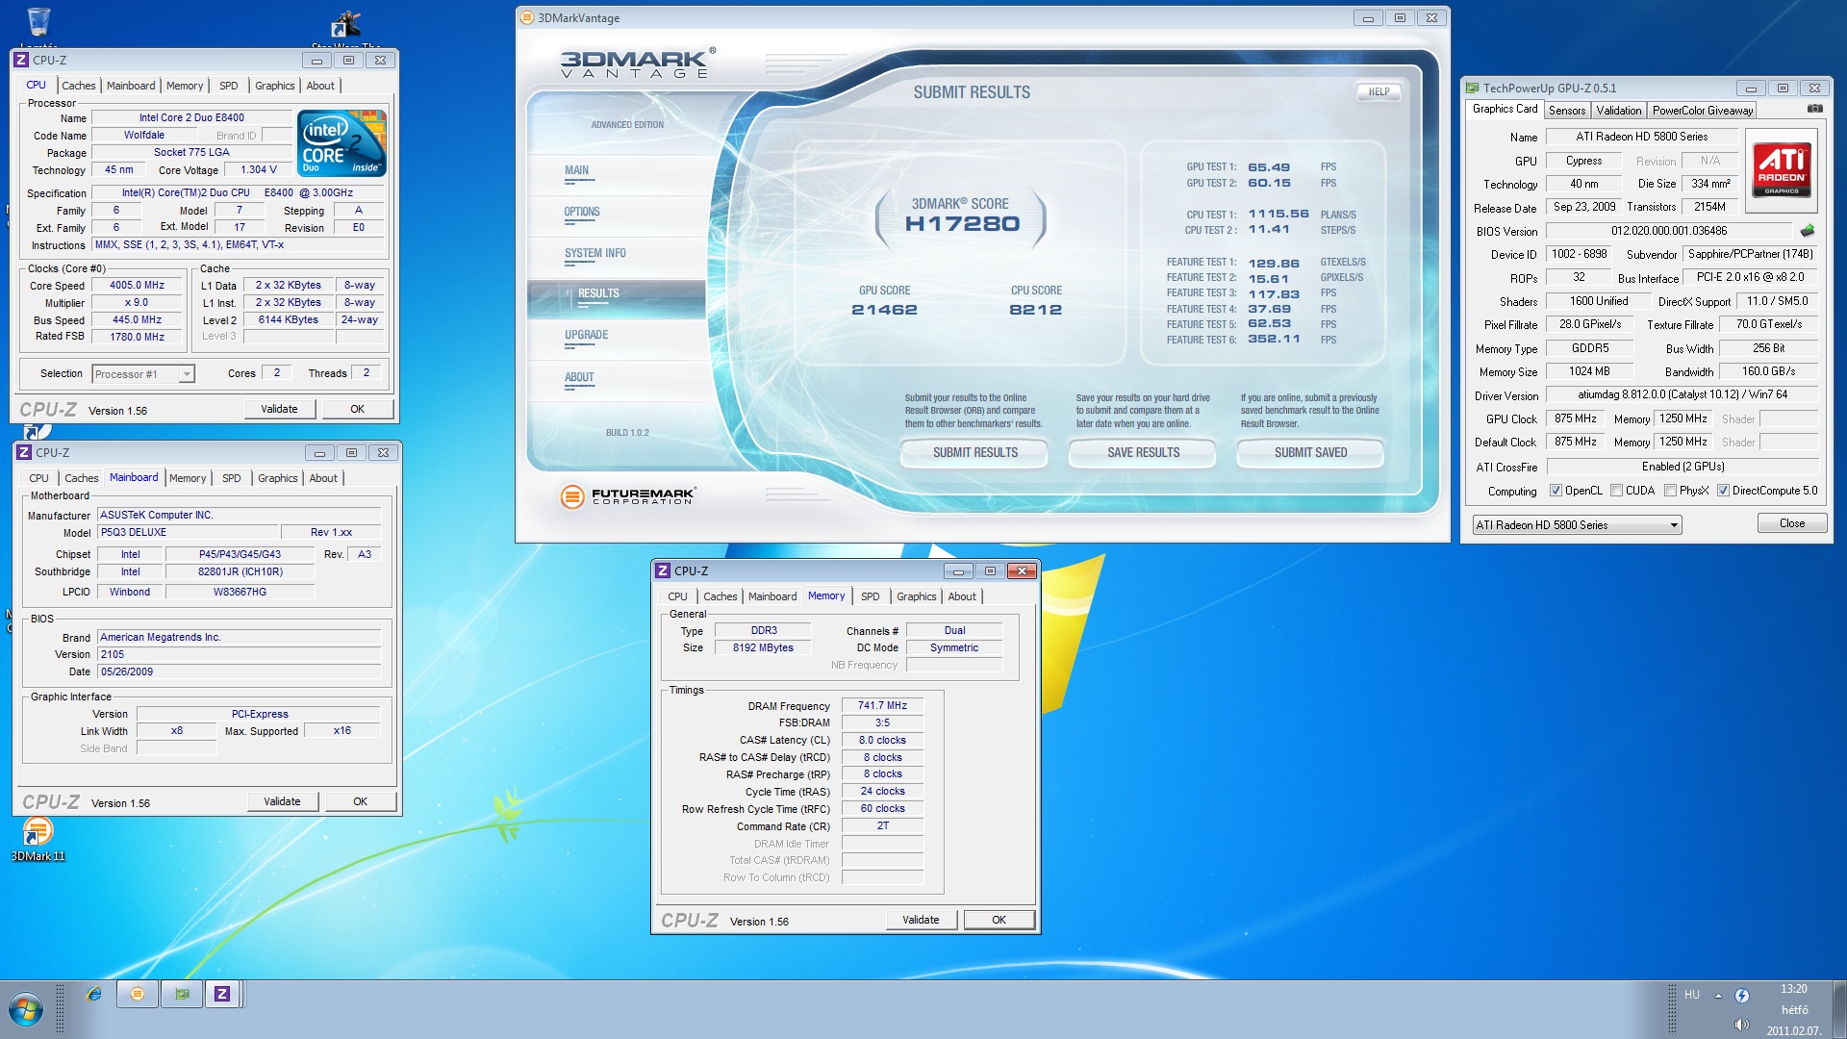The width and height of the screenshot is (1847, 1039).
Task: Toggle the OpenCL checkbox
Action: (1556, 491)
